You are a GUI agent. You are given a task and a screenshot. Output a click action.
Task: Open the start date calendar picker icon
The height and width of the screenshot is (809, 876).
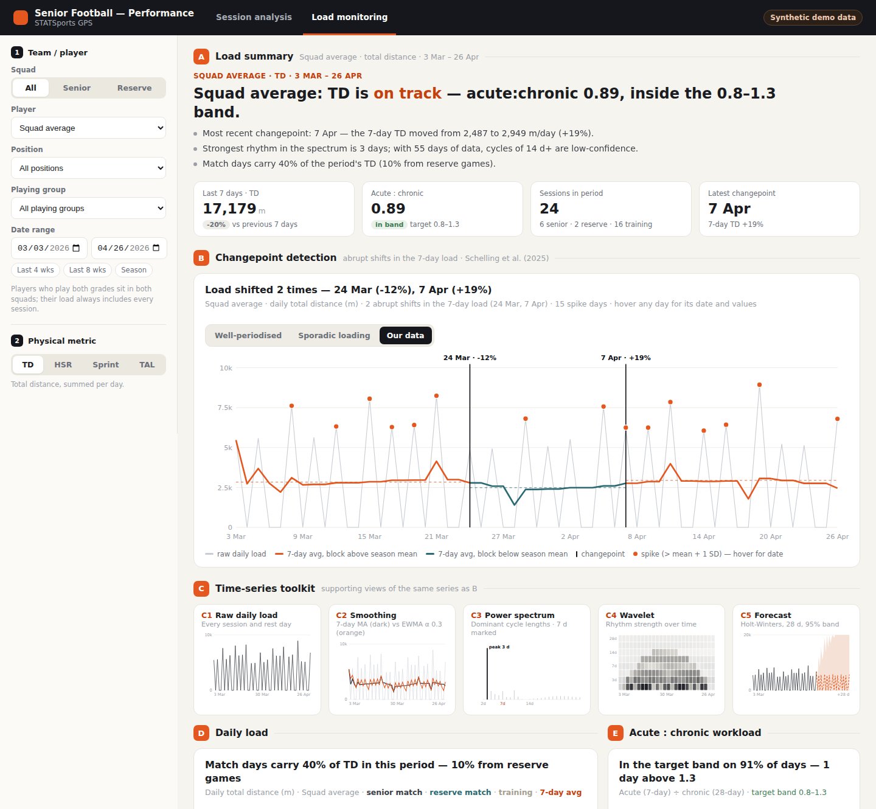pos(76,248)
